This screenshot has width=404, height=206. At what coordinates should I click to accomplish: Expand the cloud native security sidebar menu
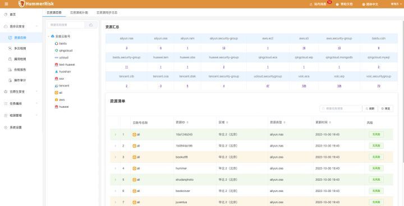click(x=21, y=91)
